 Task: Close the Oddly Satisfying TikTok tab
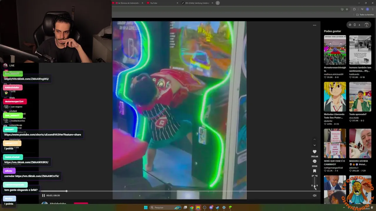coord(212,3)
